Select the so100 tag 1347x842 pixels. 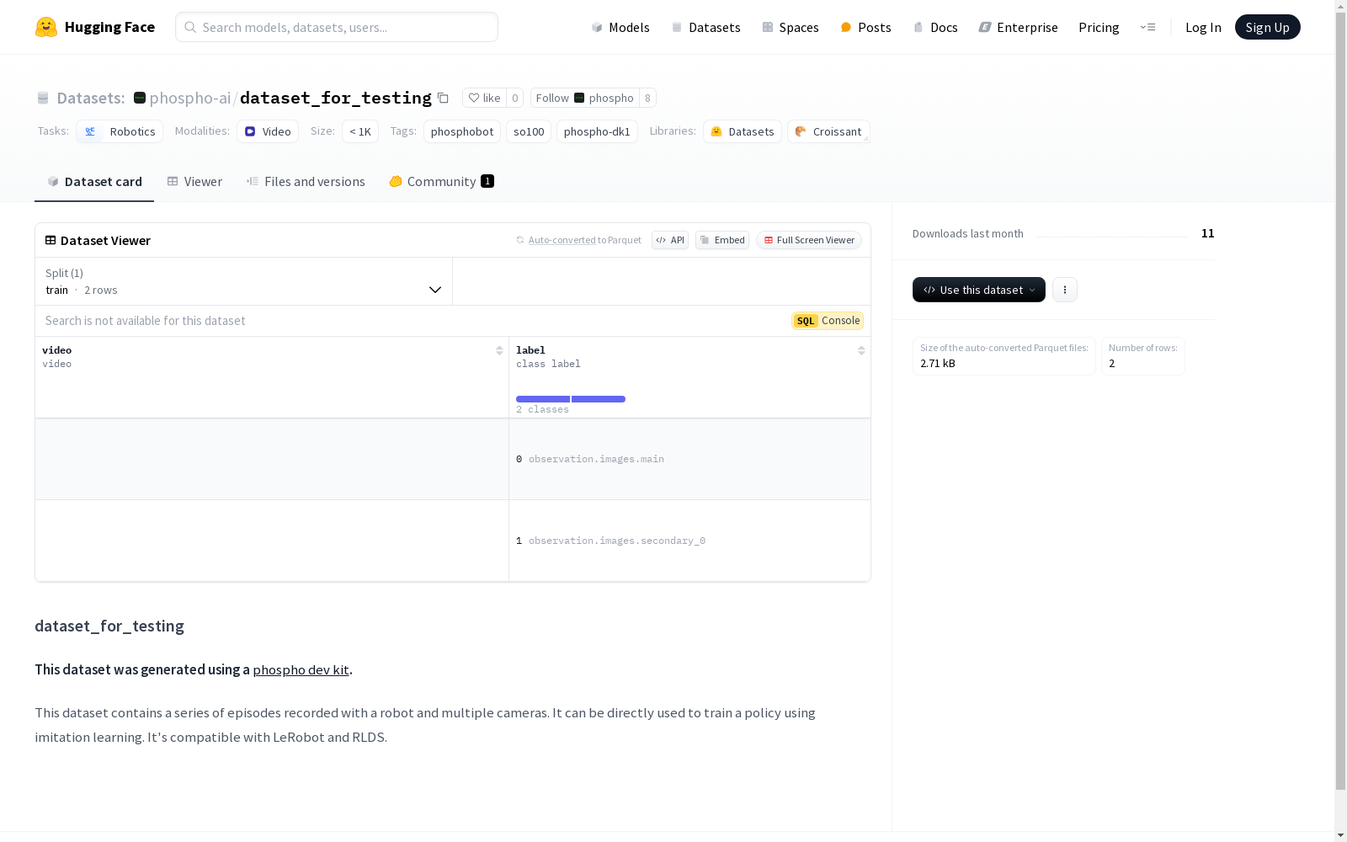pyautogui.click(x=529, y=131)
